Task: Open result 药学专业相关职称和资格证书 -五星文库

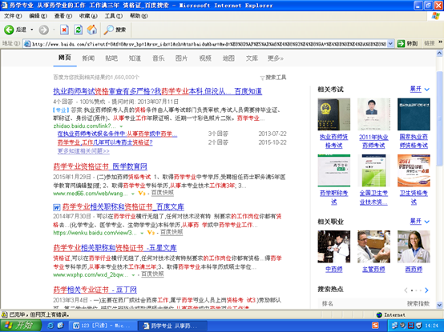Action: pos(115,248)
